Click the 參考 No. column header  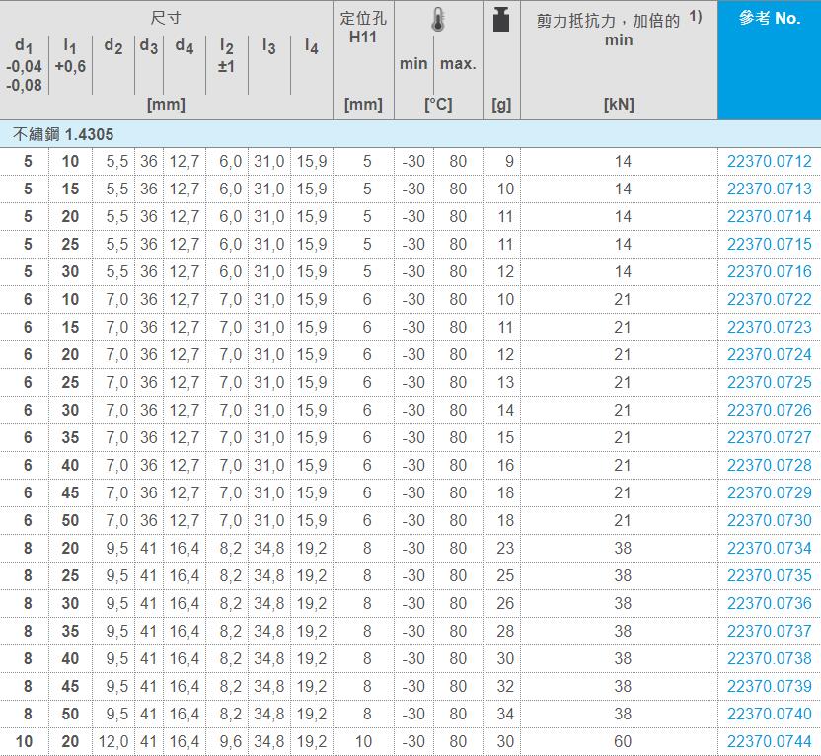[769, 19]
